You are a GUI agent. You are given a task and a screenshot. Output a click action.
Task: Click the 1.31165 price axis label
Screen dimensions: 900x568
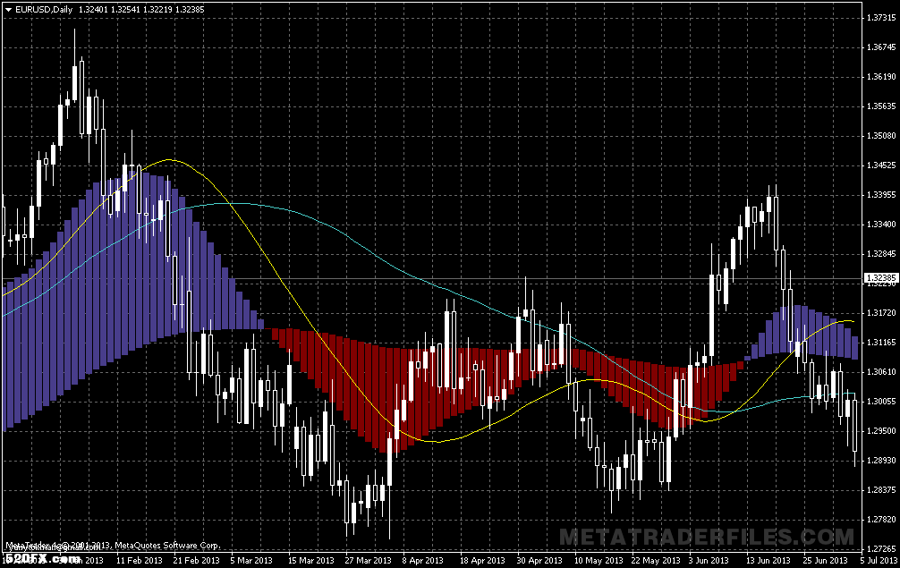point(880,343)
